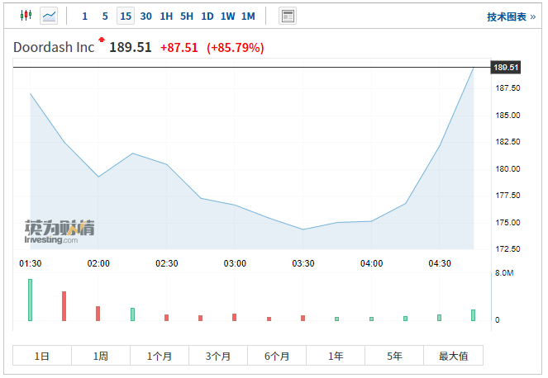This screenshot has width=548, height=378.
Task: Switch to the 1年 range tab
Action: point(336,356)
